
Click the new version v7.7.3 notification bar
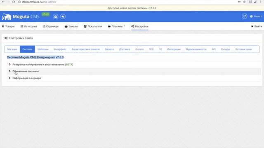(x=132, y=8)
